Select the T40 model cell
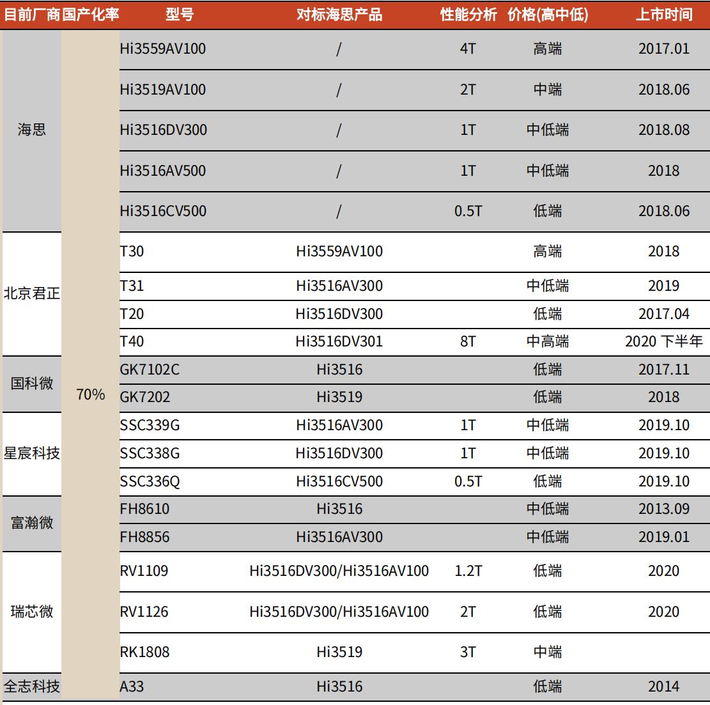 (x=132, y=341)
